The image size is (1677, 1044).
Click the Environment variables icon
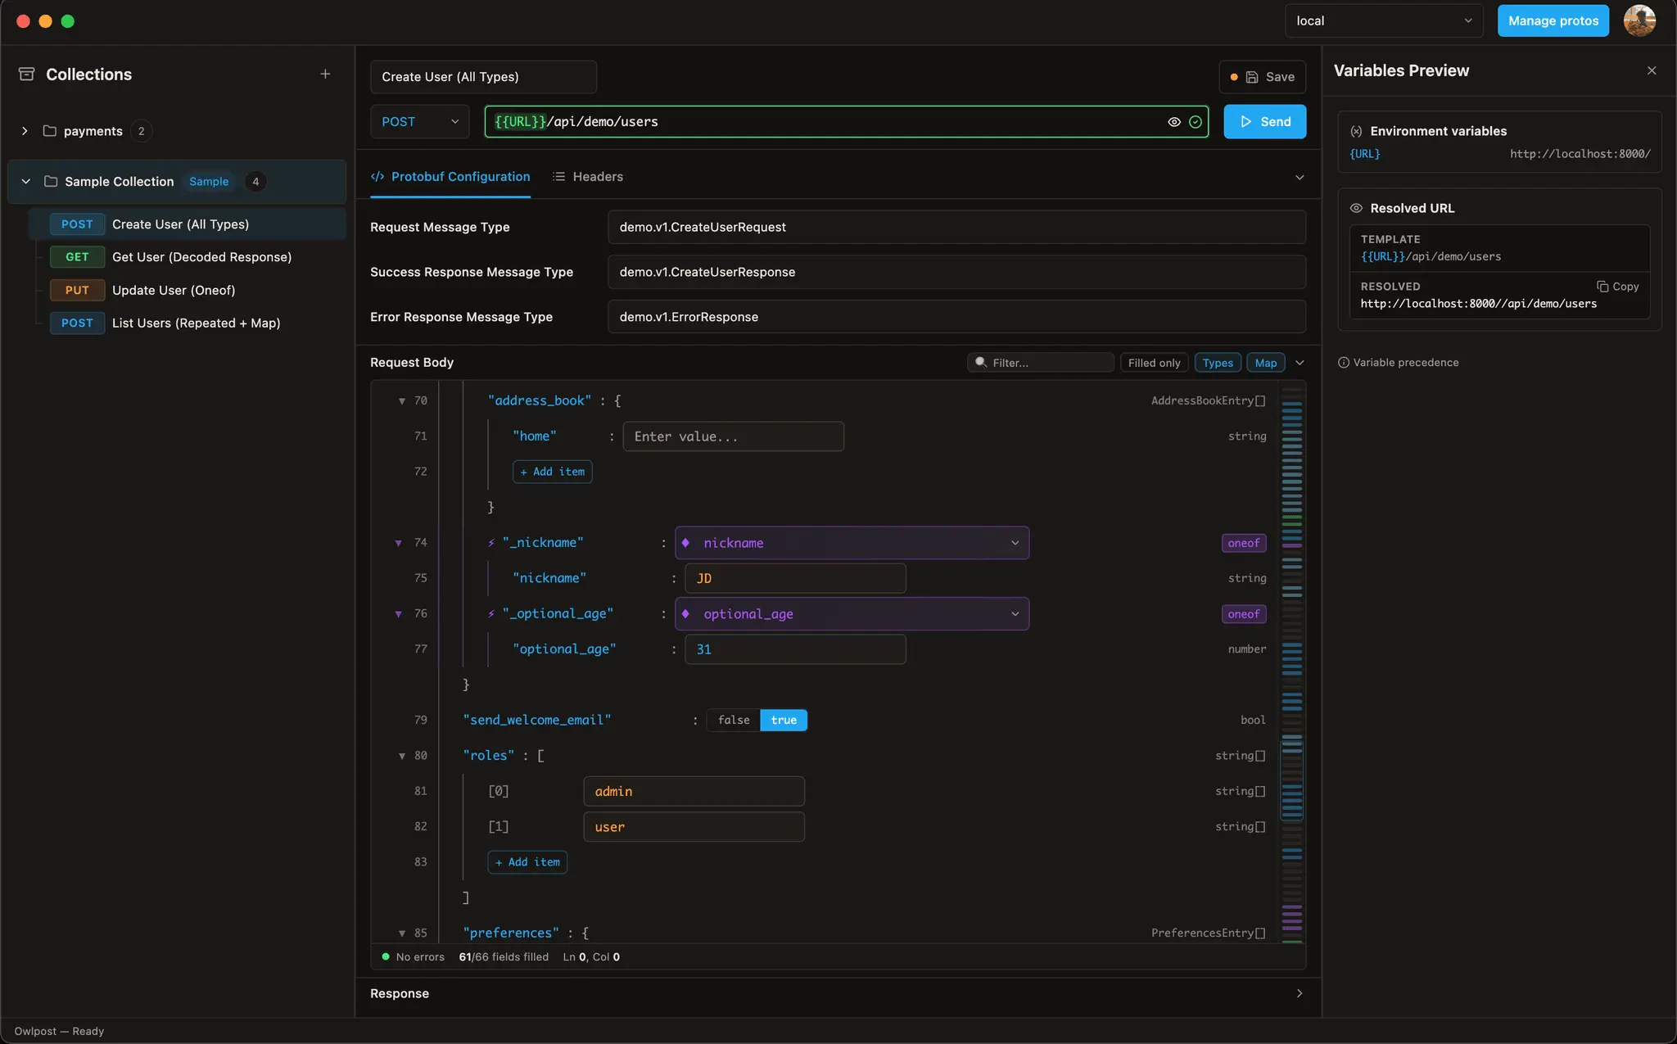[x=1356, y=131]
